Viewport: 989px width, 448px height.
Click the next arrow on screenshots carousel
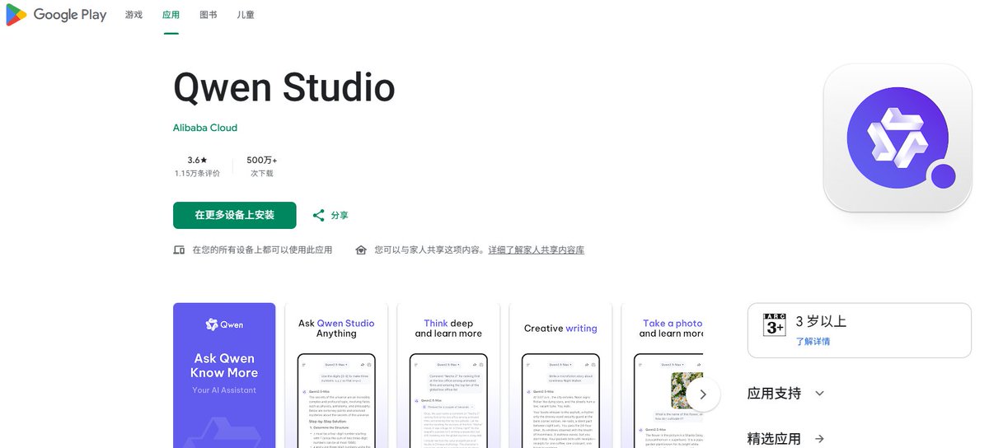[x=702, y=394]
